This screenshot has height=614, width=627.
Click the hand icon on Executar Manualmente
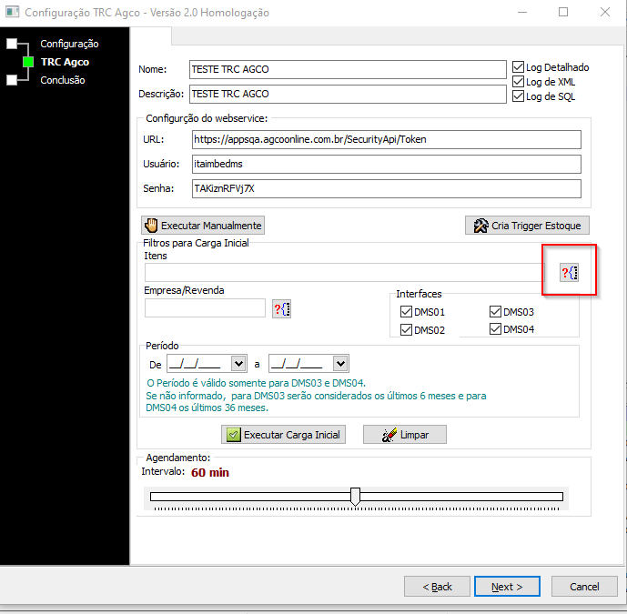coord(152,226)
